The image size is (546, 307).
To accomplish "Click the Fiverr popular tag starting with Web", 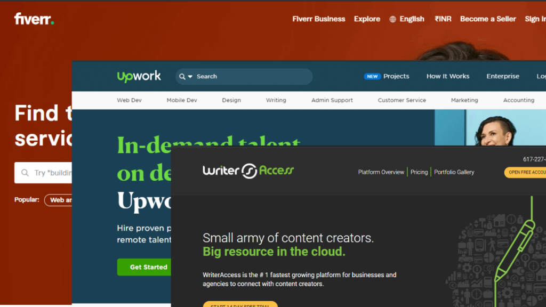I will click(59, 200).
